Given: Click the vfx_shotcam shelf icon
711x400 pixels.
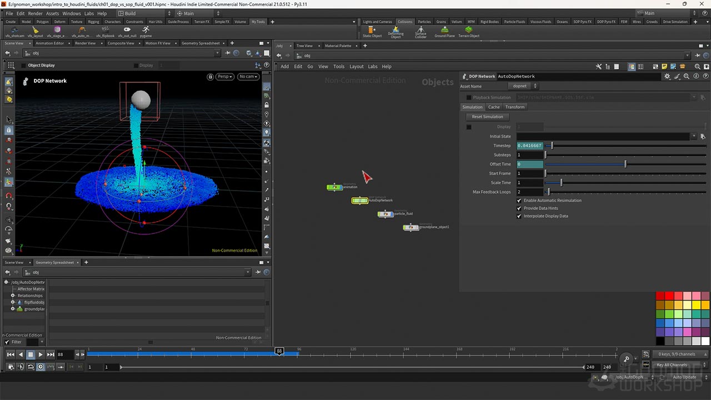Looking at the screenshot, I should [x=13, y=31].
